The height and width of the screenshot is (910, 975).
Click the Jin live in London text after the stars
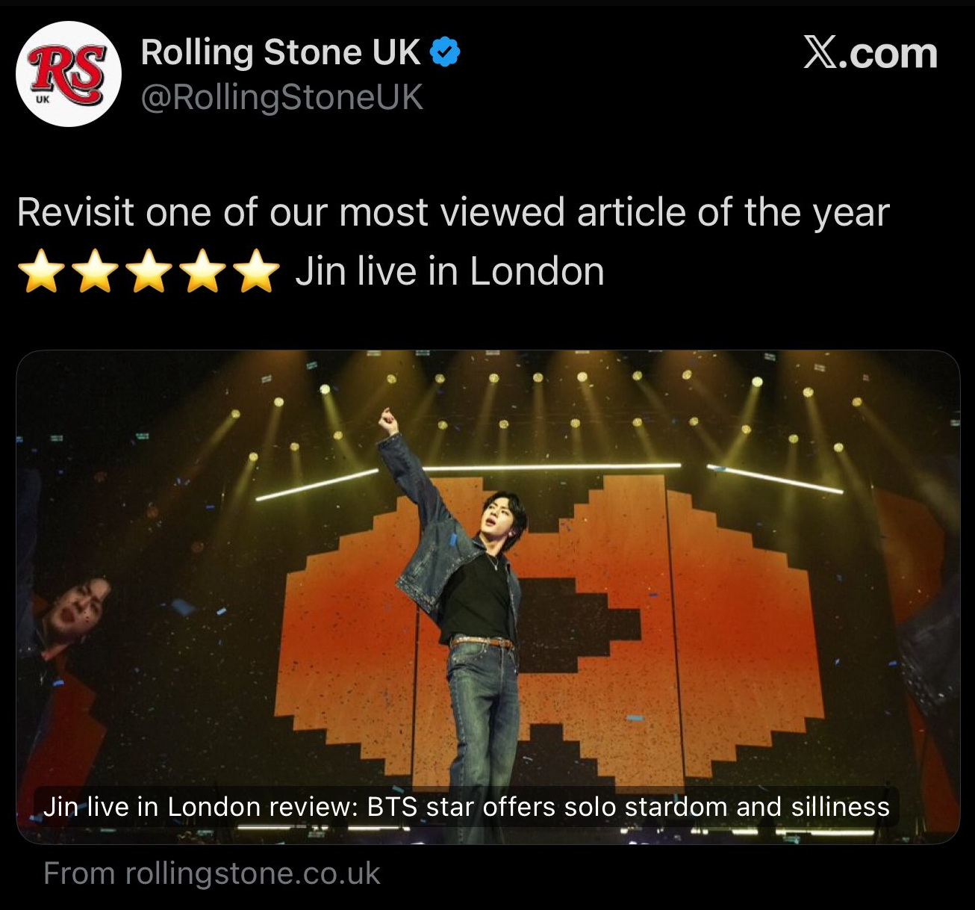pos(449,271)
